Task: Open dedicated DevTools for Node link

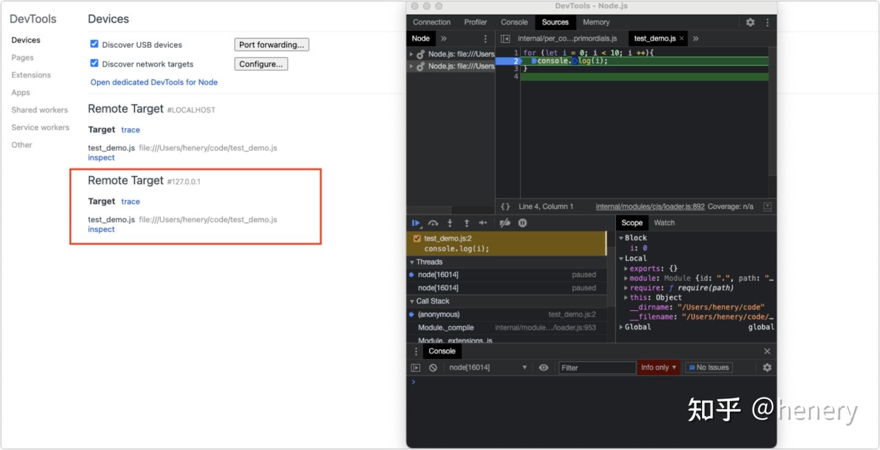Action: [154, 82]
